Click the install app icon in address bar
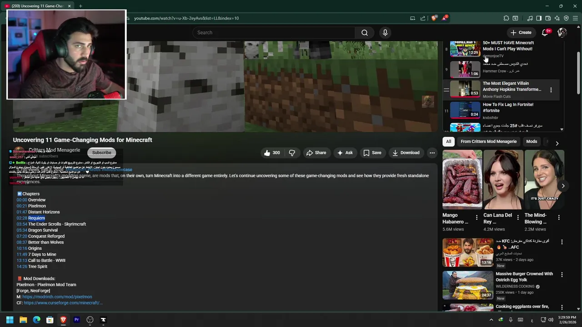This screenshot has height=327, width=582. [x=412, y=18]
